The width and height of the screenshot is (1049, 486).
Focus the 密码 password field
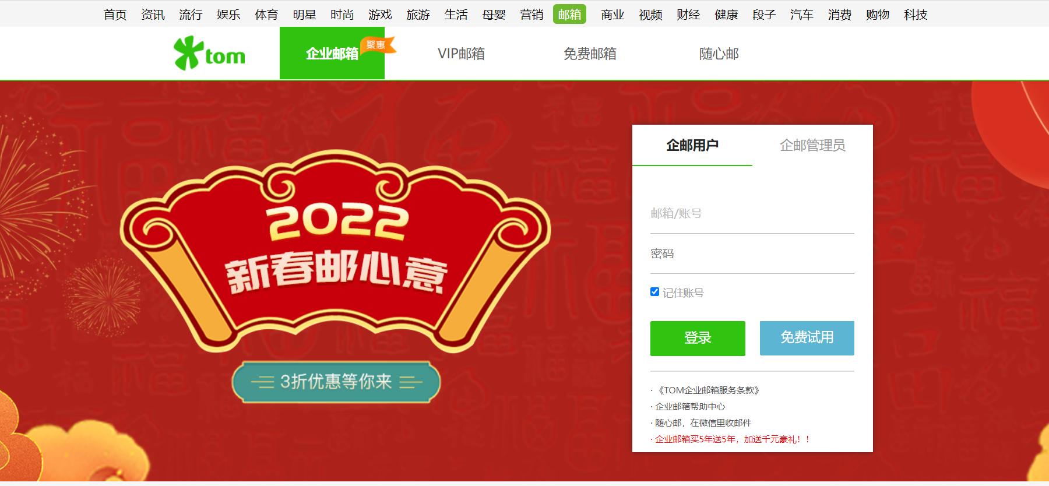pyautogui.click(x=752, y=254)
